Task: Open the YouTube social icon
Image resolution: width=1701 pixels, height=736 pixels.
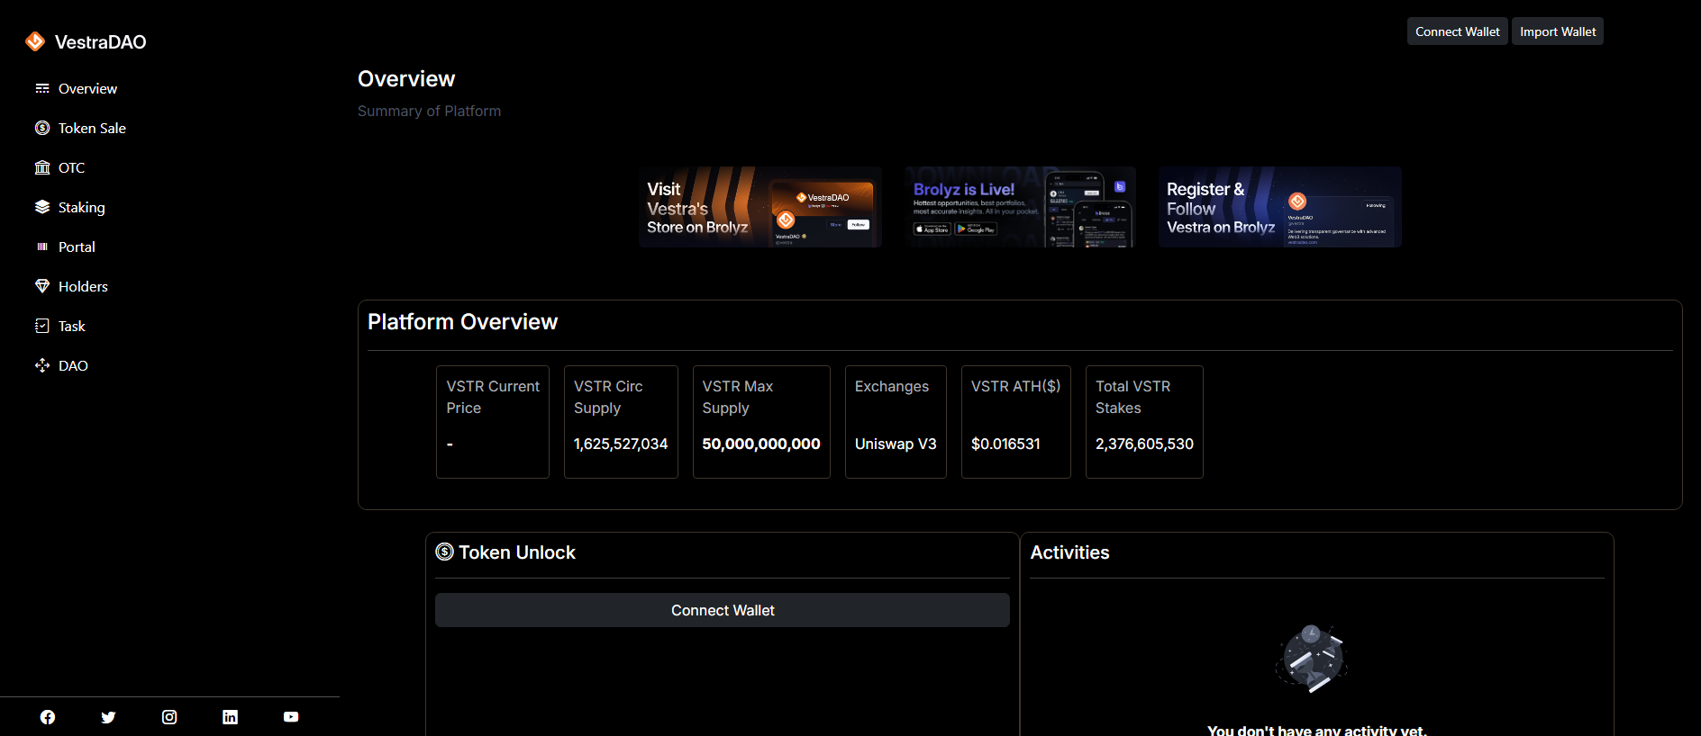Action: click(x=291, y=717)
